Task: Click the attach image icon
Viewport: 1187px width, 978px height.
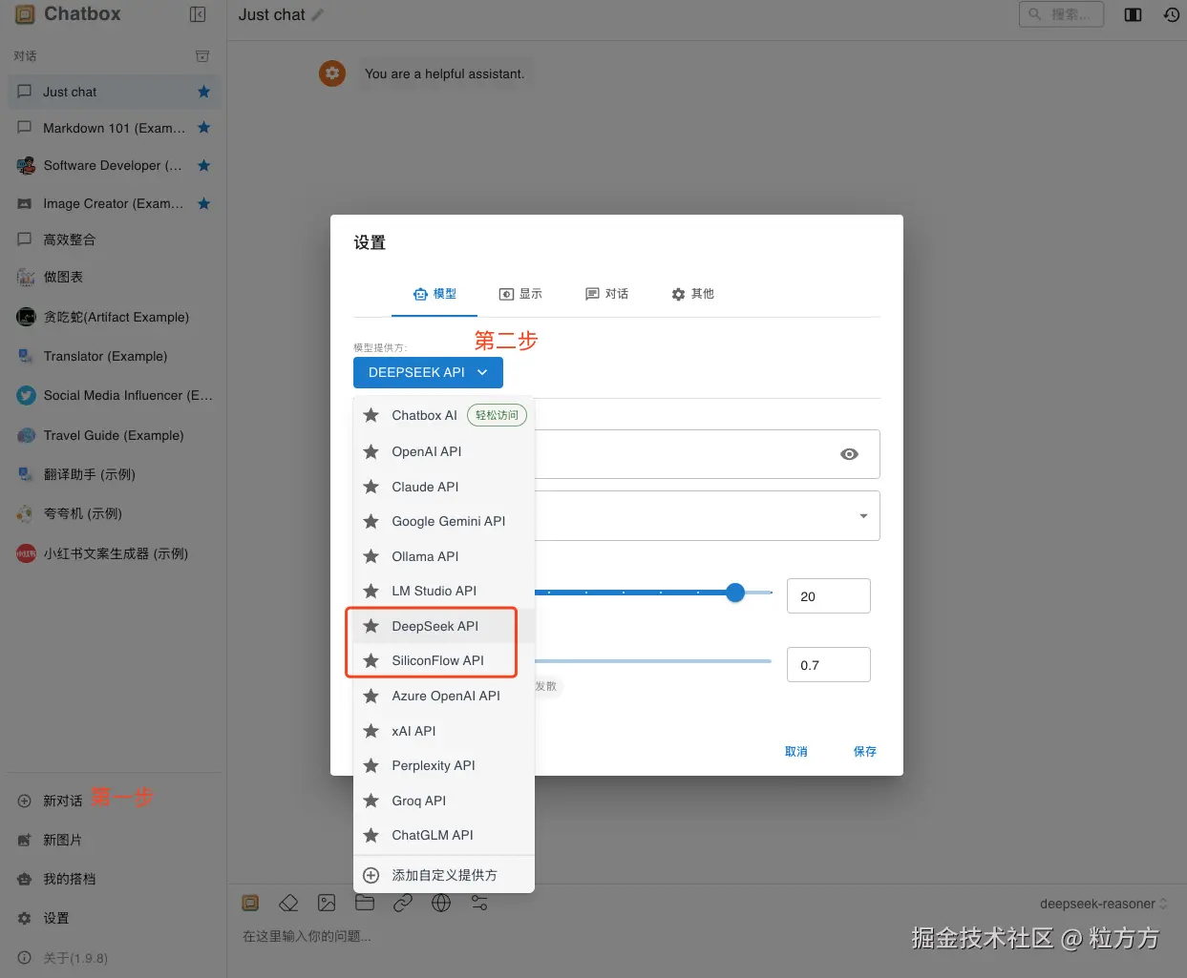Action: coord(327,903)
